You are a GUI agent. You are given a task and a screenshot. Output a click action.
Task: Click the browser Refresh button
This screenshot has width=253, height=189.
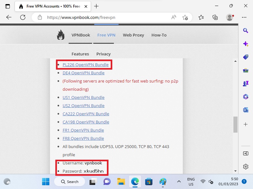[x=22, y=17]
